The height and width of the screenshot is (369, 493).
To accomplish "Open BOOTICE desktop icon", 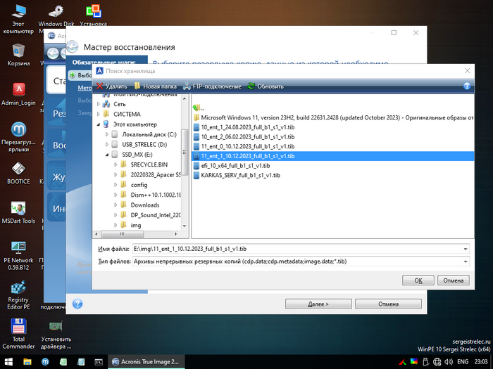I will [x=18, y=173].
